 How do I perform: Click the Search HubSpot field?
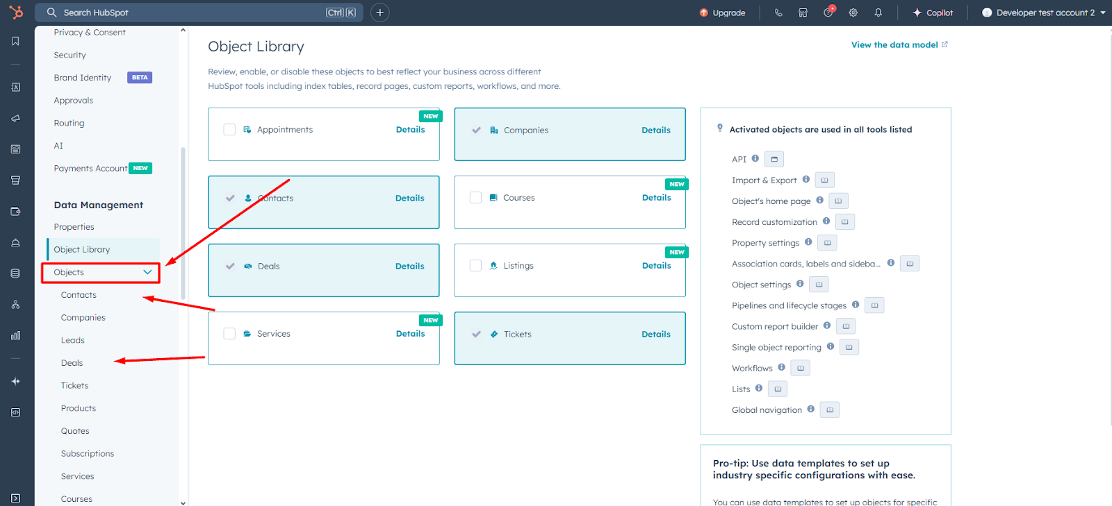click(x=188, y=12)
